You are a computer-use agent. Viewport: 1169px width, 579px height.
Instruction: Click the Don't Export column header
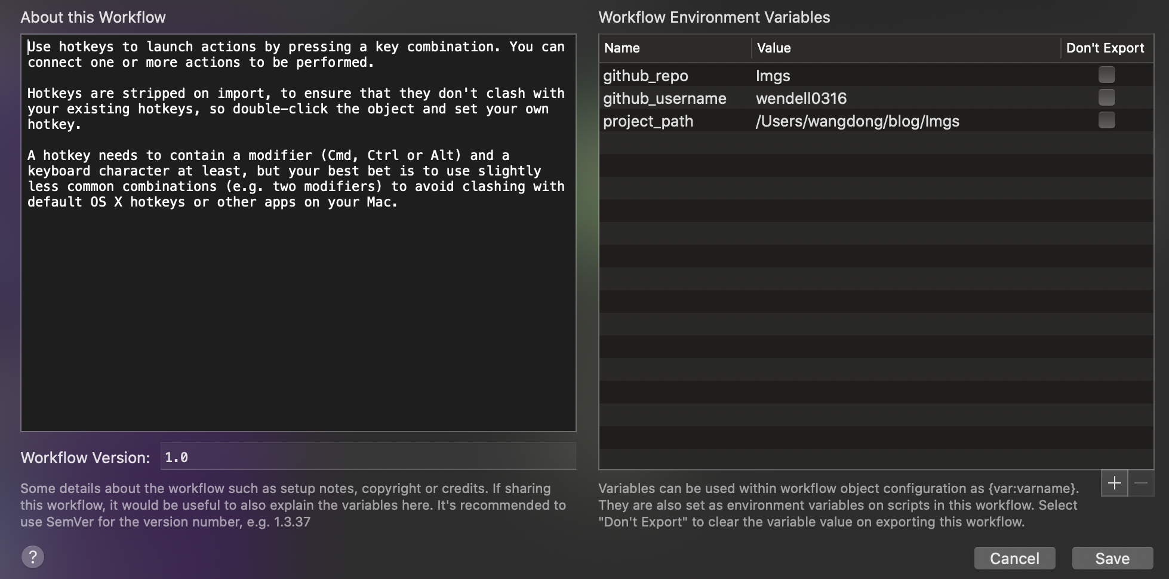[x=1105, y=48]
